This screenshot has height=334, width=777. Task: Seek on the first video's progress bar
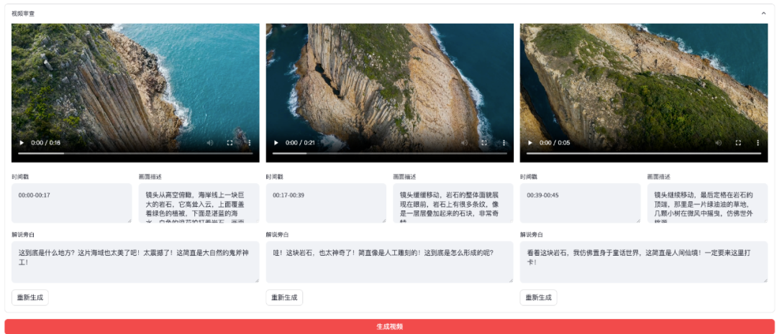click(x=135, y=154)
